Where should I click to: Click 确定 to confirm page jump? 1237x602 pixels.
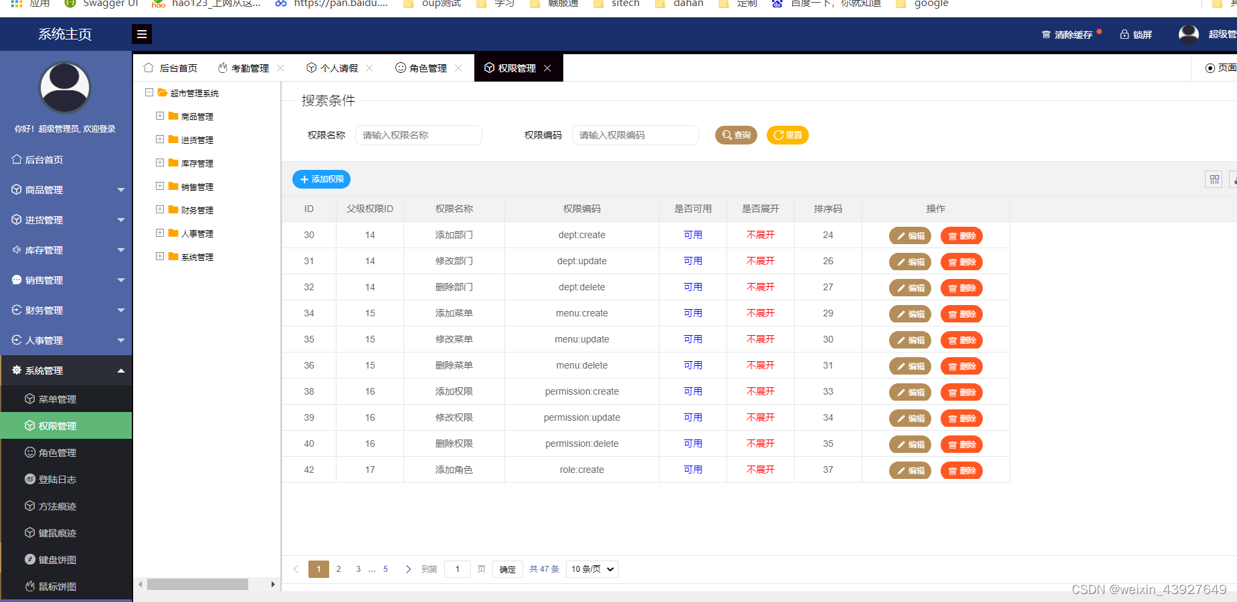[x=508, y=569]
